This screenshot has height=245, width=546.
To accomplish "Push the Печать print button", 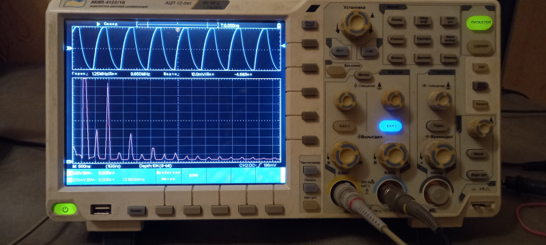I will (311, 188).
